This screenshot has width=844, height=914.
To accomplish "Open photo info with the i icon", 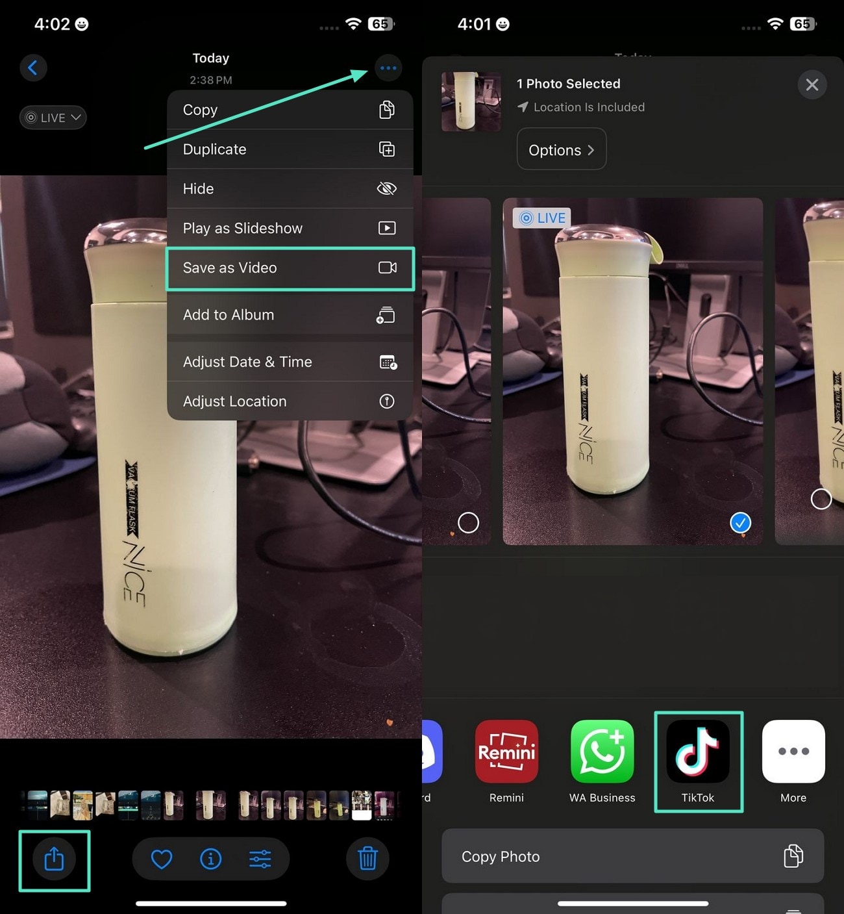I will (x=210, y=859).
